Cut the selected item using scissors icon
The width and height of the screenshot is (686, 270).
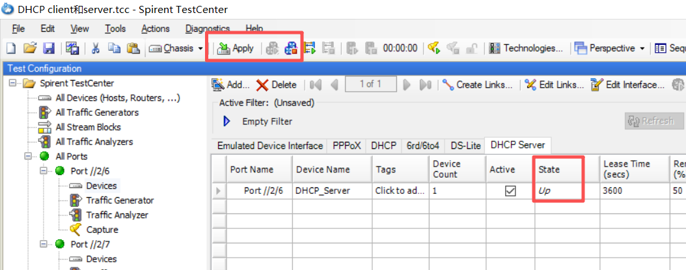point(96,48)
